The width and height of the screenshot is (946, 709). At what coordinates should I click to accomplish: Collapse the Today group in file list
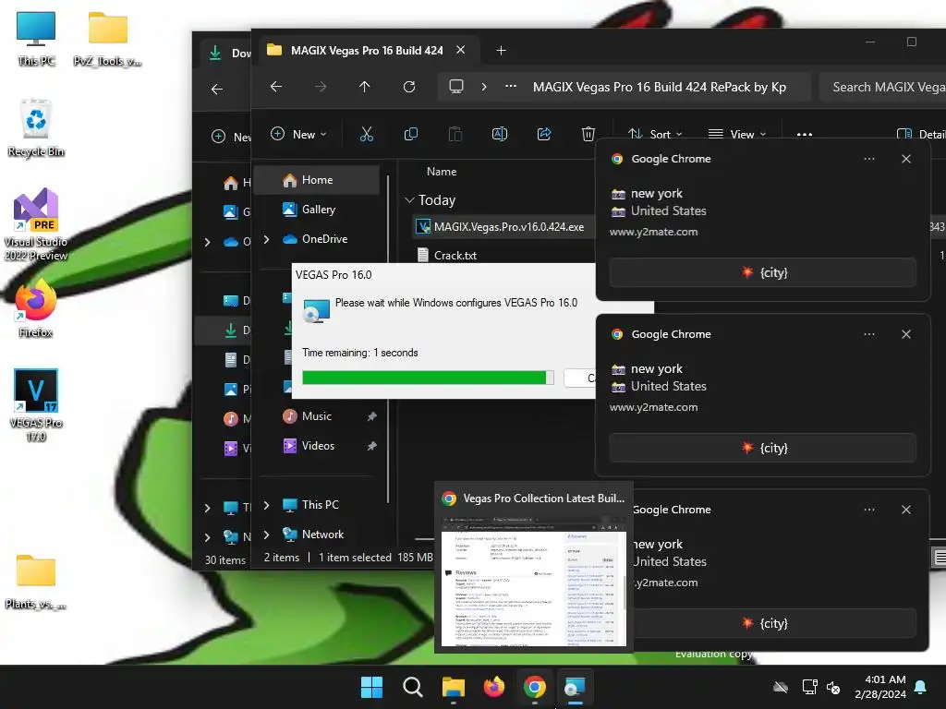(409, 199)
